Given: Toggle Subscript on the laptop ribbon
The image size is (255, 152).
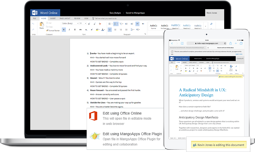Looking at the screenshot, I should 86,30.
